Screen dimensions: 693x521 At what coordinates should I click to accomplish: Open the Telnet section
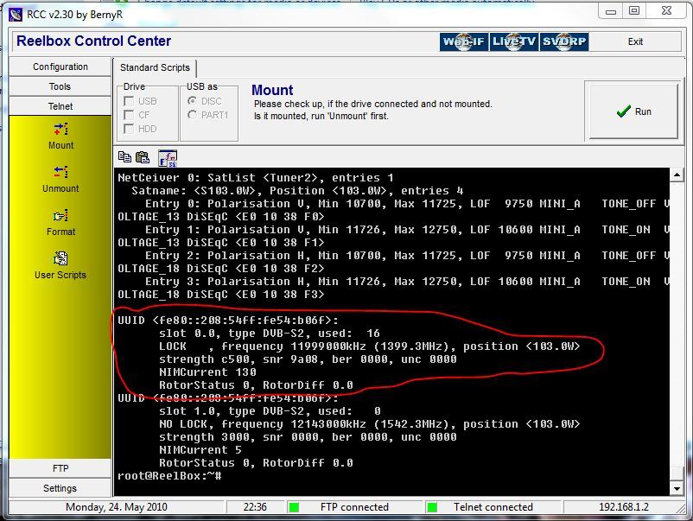[60, 106]
